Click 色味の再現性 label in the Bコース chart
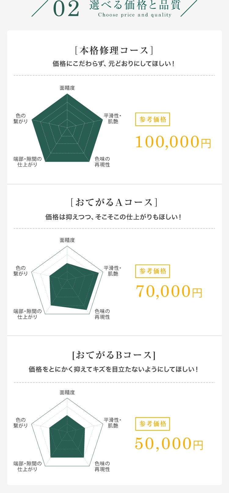This screenshot has height=493, width=229. 102,466
